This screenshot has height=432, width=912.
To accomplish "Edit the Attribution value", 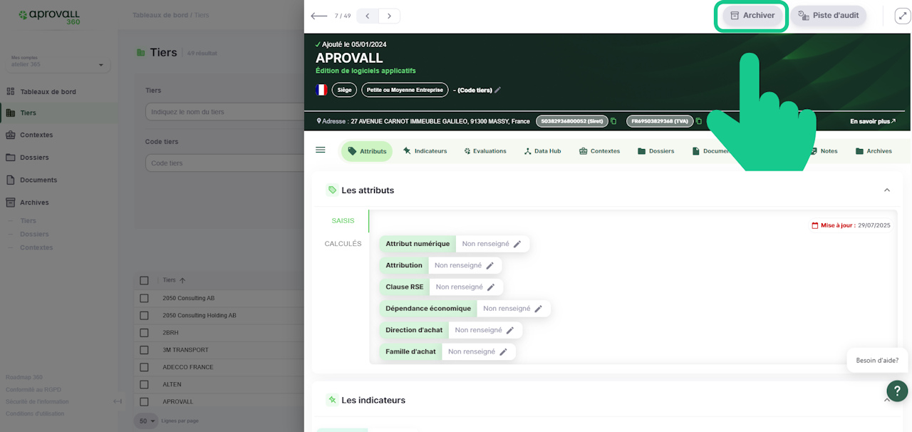I will click(490, 265).
